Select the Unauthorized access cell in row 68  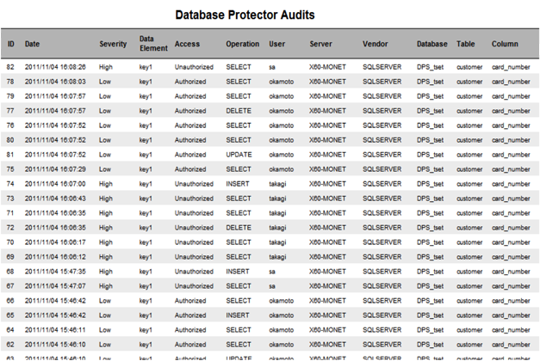tap(194, 272)
